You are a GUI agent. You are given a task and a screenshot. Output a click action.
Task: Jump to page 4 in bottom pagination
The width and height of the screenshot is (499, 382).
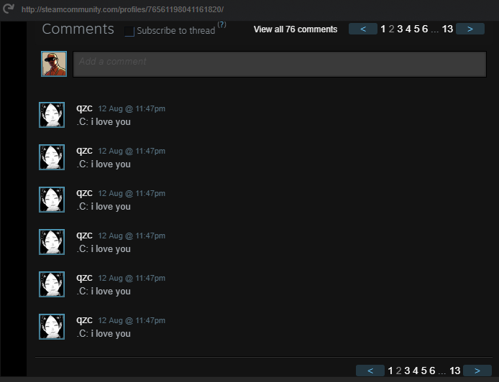[x=416, y=371]
